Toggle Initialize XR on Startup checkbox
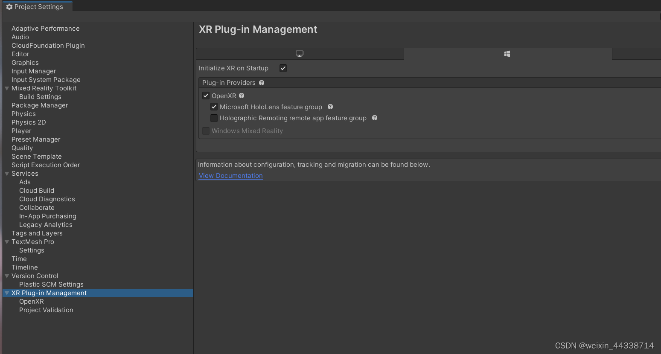 click(283, 68)
